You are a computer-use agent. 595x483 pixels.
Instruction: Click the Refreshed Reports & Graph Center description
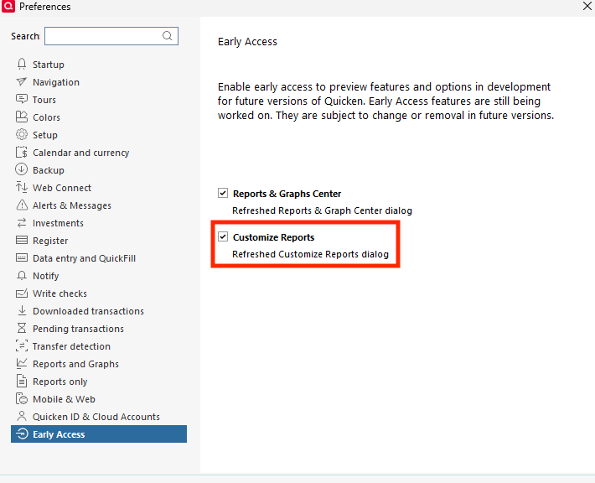click(322, 210)
